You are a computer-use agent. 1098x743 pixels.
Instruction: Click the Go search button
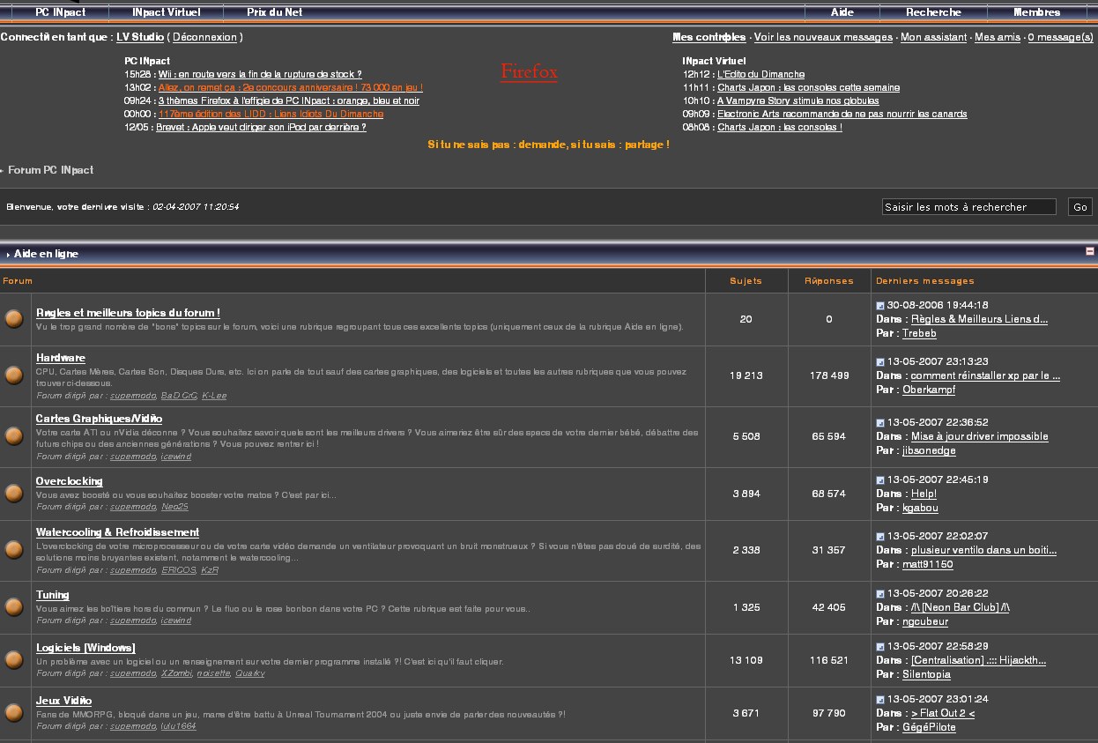(1079, 207)
